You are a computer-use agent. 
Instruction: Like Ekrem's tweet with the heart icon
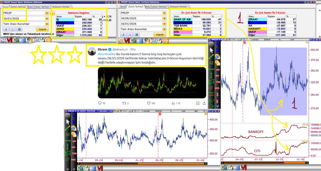pos(149,103)
